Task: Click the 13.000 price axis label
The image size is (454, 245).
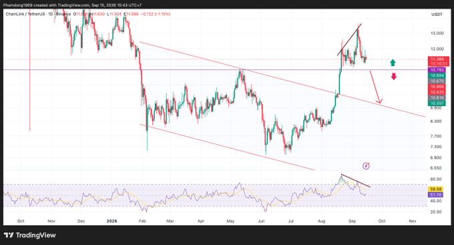Action: click(x=437, y=33)
